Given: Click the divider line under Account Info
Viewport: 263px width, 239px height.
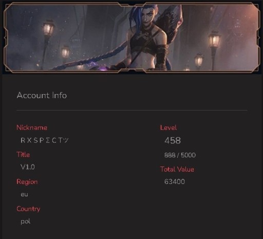Looking at the screenshot, I should pos(132,111).
